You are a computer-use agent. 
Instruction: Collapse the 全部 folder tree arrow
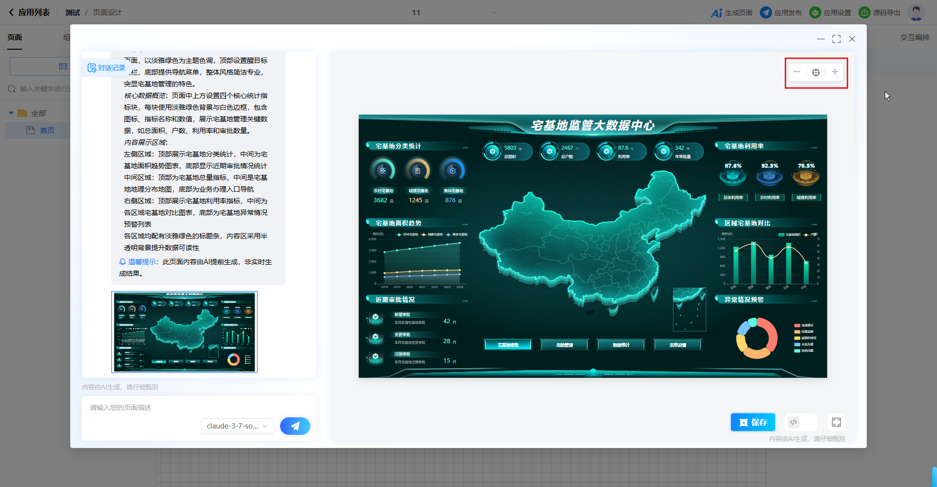(11, 113)
